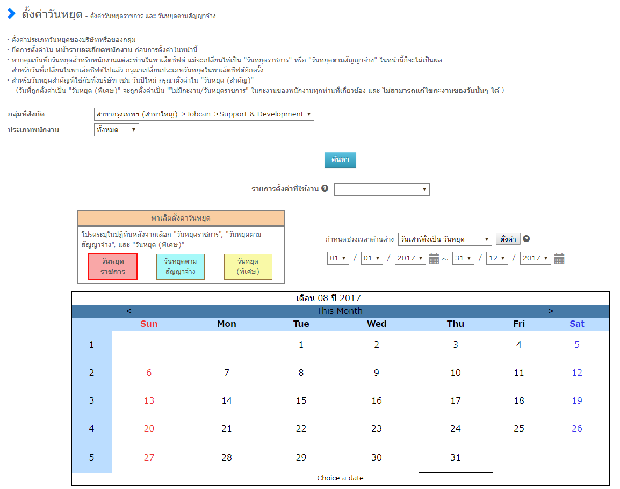The image size is (620, 489).
Task: Click the blue search button
Action: pos(340,160)
